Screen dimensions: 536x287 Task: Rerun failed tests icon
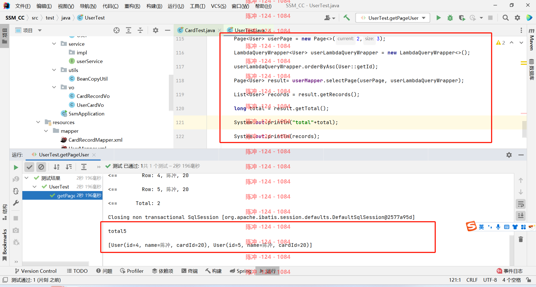(x=16, y=179)
